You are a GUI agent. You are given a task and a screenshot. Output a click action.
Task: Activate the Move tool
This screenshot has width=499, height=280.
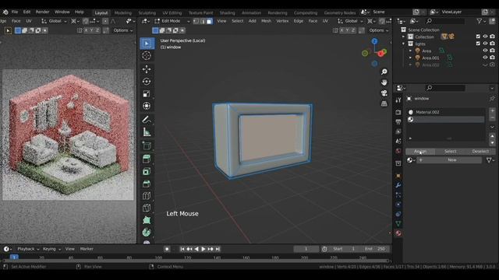click(x=147, y=69)
